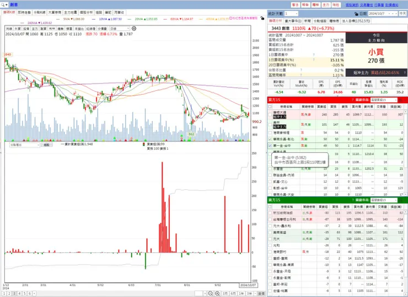Click the 今天 button
This screenshot has height=297, width=408.
[402, 14]
